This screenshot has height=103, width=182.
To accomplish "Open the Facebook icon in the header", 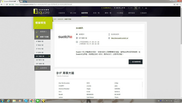I will (x=142, y=8).
